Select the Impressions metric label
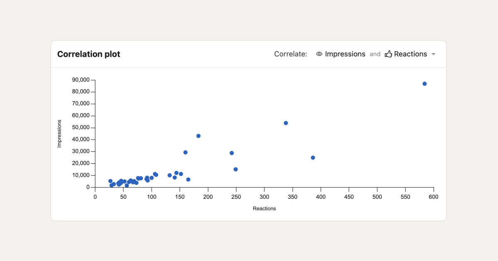The height and width of the screenshot is (261, 498). (345, 54)
